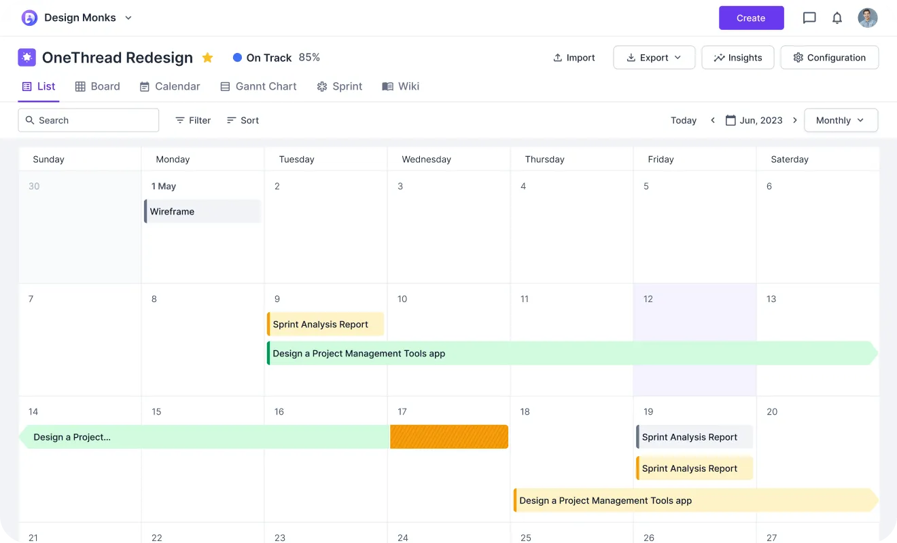
Task: Open yellow Sprint Analysis Report on the 19th
Action: [694, 468]
